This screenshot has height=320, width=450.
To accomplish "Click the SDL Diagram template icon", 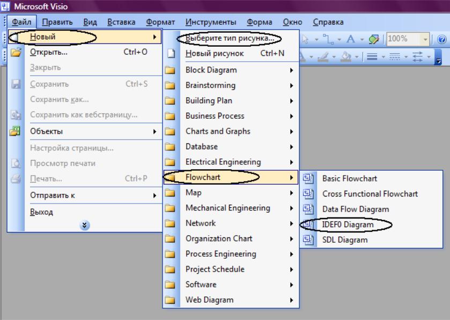I will pyautogui.click(x=308, y=240).
